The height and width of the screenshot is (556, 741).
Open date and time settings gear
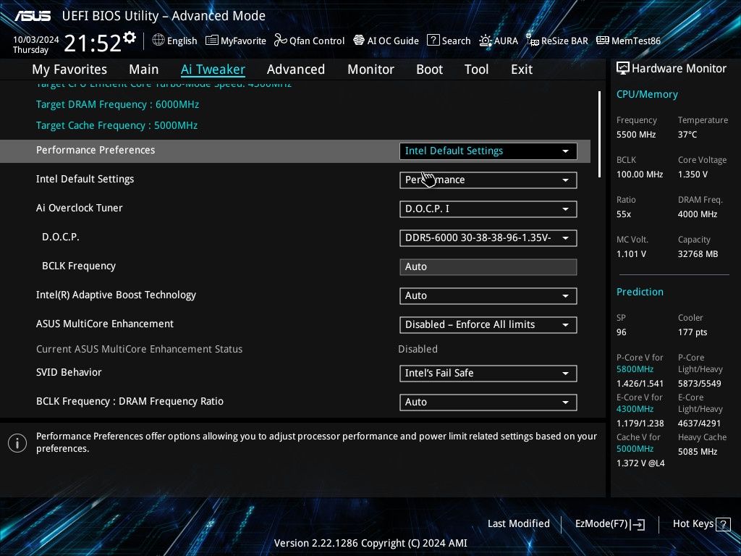[130, 37]
